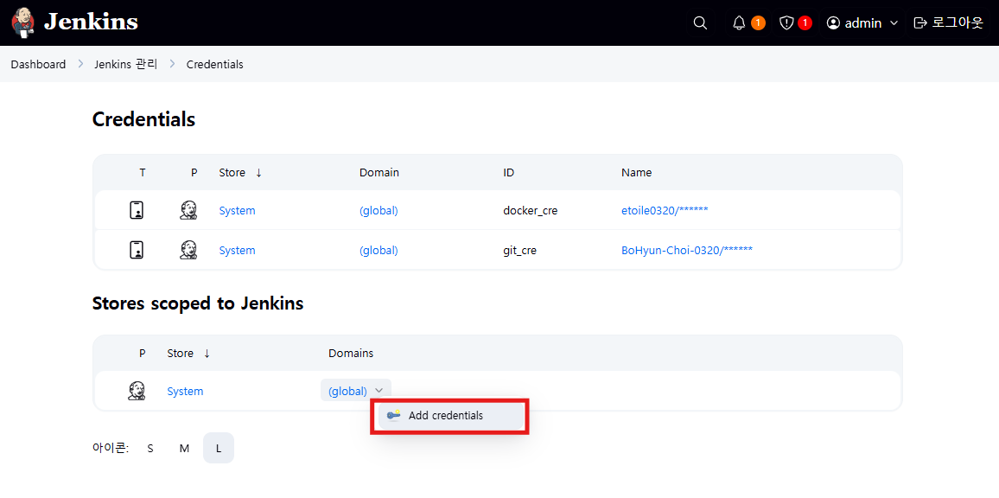Click the ID column header
Screen dimensions: 999x498
pos(508,173)
